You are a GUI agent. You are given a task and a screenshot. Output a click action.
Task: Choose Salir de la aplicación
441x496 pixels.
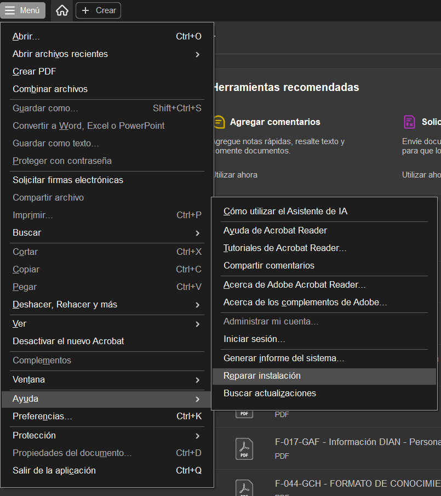(107, 471)
